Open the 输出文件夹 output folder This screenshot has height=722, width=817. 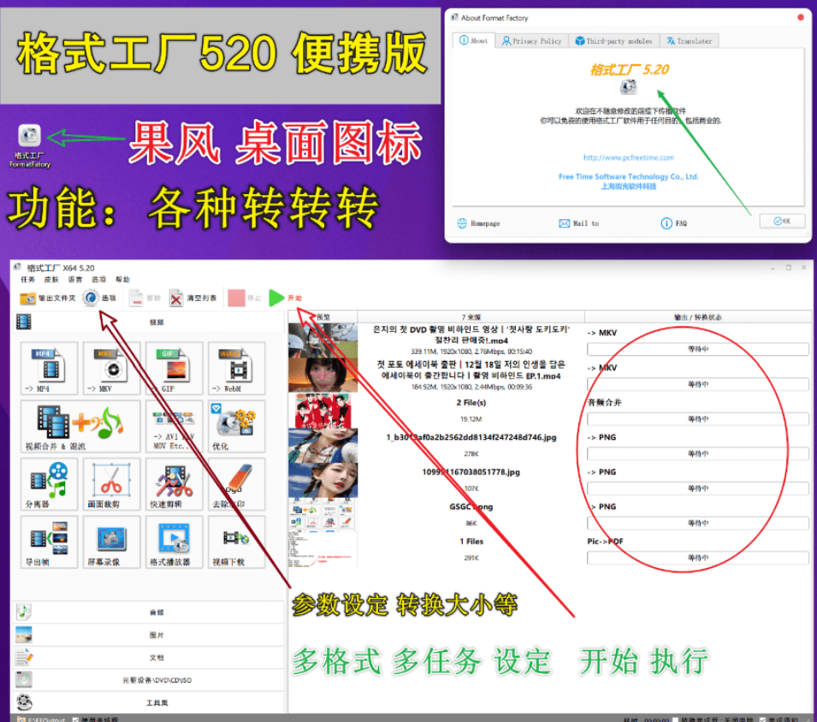pos(47,298)
